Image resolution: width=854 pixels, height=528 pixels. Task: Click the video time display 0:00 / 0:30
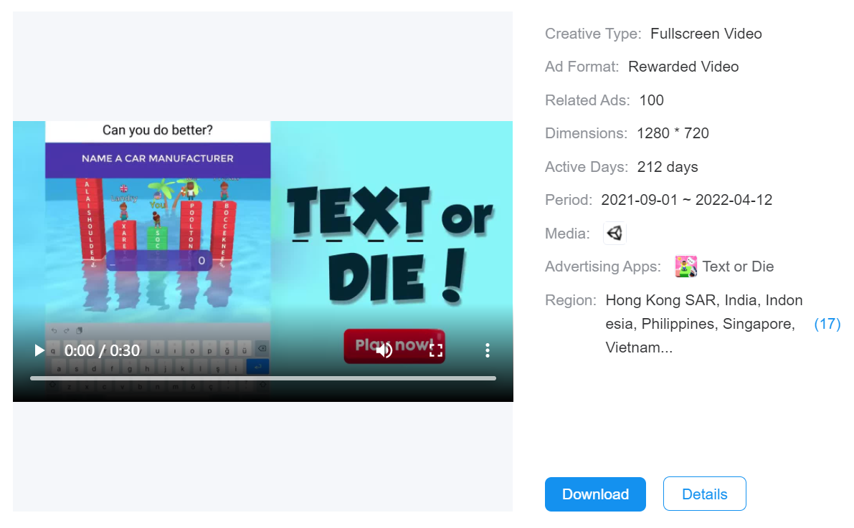[102, 350]
